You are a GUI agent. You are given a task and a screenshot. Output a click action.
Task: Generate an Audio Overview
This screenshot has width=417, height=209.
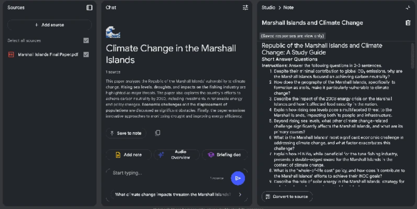pos(176,155)
